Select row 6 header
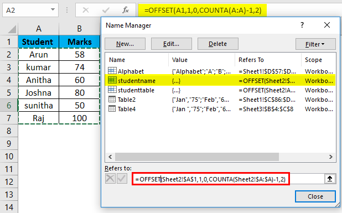Viewport: 342px width, 213px height. [x=9, y=105]
